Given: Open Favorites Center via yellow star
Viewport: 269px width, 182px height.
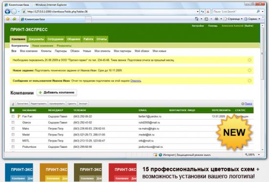Looking at the screenshot, I should tap(8, 19).
